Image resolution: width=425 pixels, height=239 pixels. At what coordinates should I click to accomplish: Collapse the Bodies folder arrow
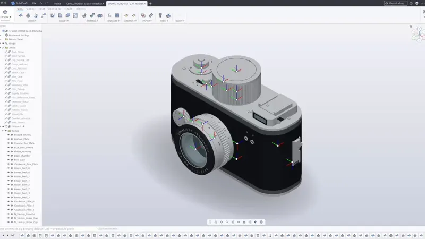click(3, 131)
